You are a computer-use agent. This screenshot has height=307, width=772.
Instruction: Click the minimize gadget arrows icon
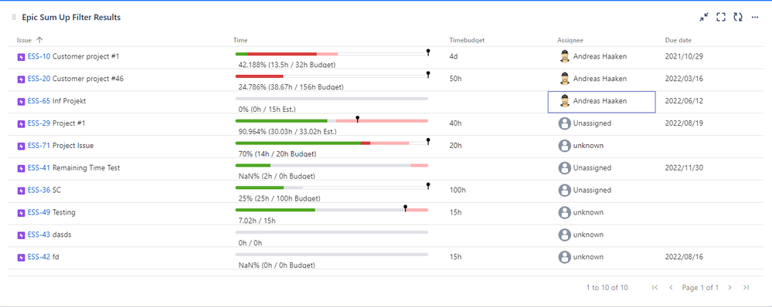[704, 17]
